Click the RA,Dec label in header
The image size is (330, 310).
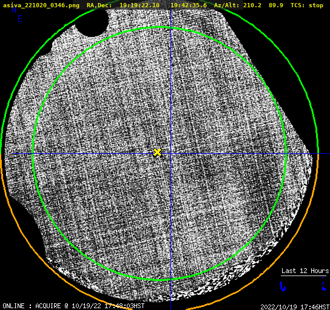pos(99,5)
